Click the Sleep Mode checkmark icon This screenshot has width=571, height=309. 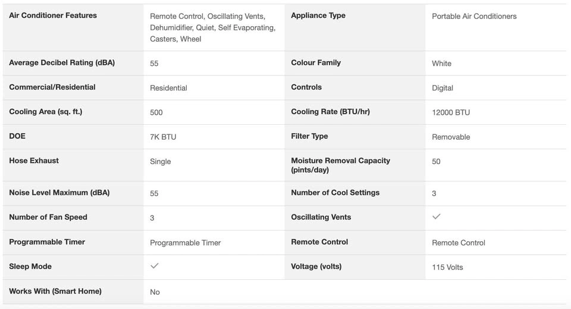[155, 266]
